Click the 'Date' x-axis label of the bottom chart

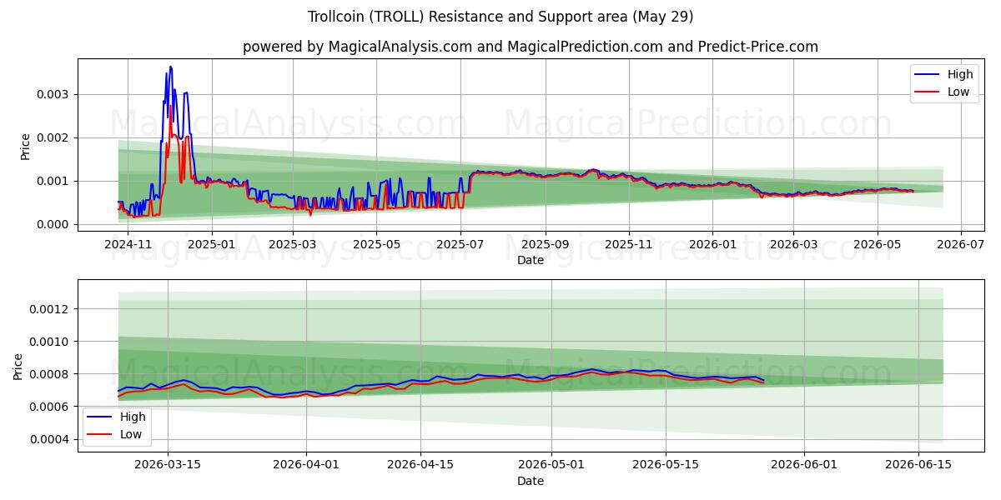(x=531, y=481)
